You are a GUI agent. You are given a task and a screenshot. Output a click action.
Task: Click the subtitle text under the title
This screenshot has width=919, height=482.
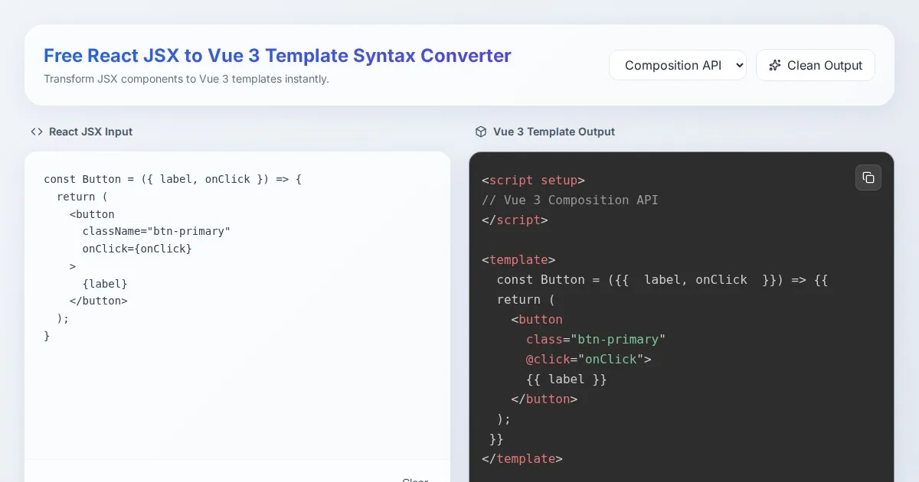(x=186, y=79)
